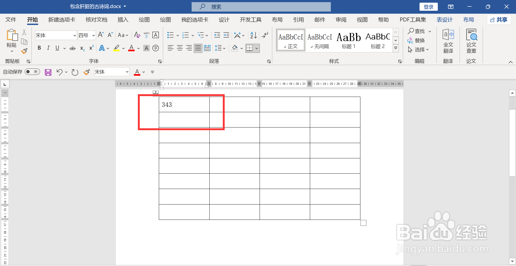Toggle the AutoSave switch
The image size is (516, 266).
(x=32, y=72)
